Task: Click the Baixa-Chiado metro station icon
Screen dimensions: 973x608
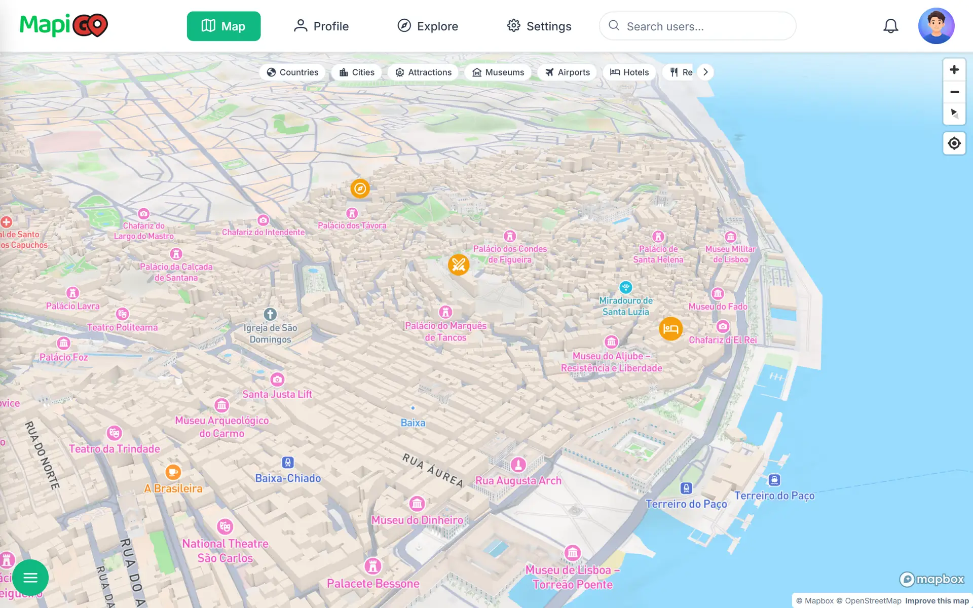Action: pos(288,462)
